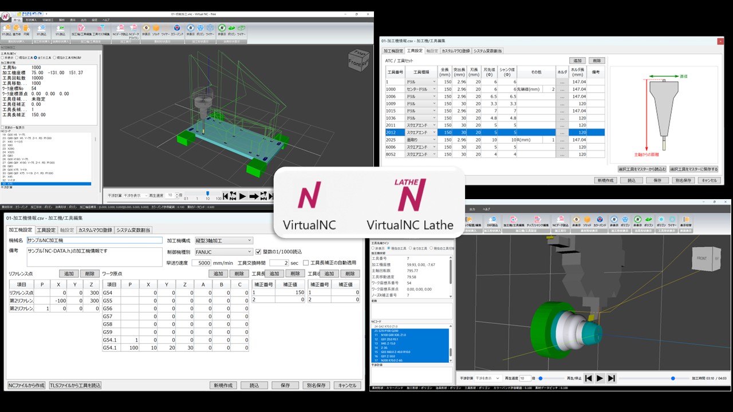This screenshot has width=733, height=412.
Task: Switch to 工具設定 tab in bottom-left dialog
Action: tap(46, 230)
